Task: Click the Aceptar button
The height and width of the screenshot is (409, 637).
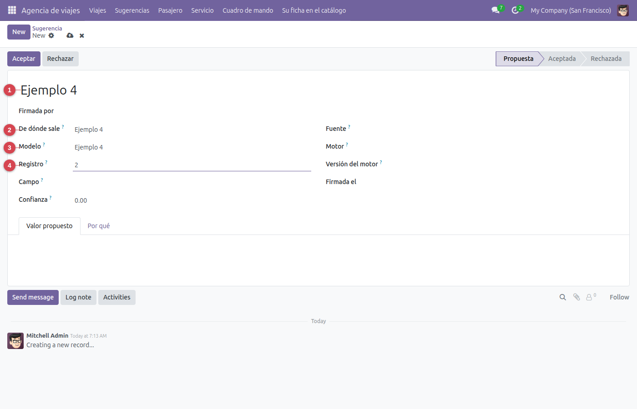Action: (x=24, y=59)
